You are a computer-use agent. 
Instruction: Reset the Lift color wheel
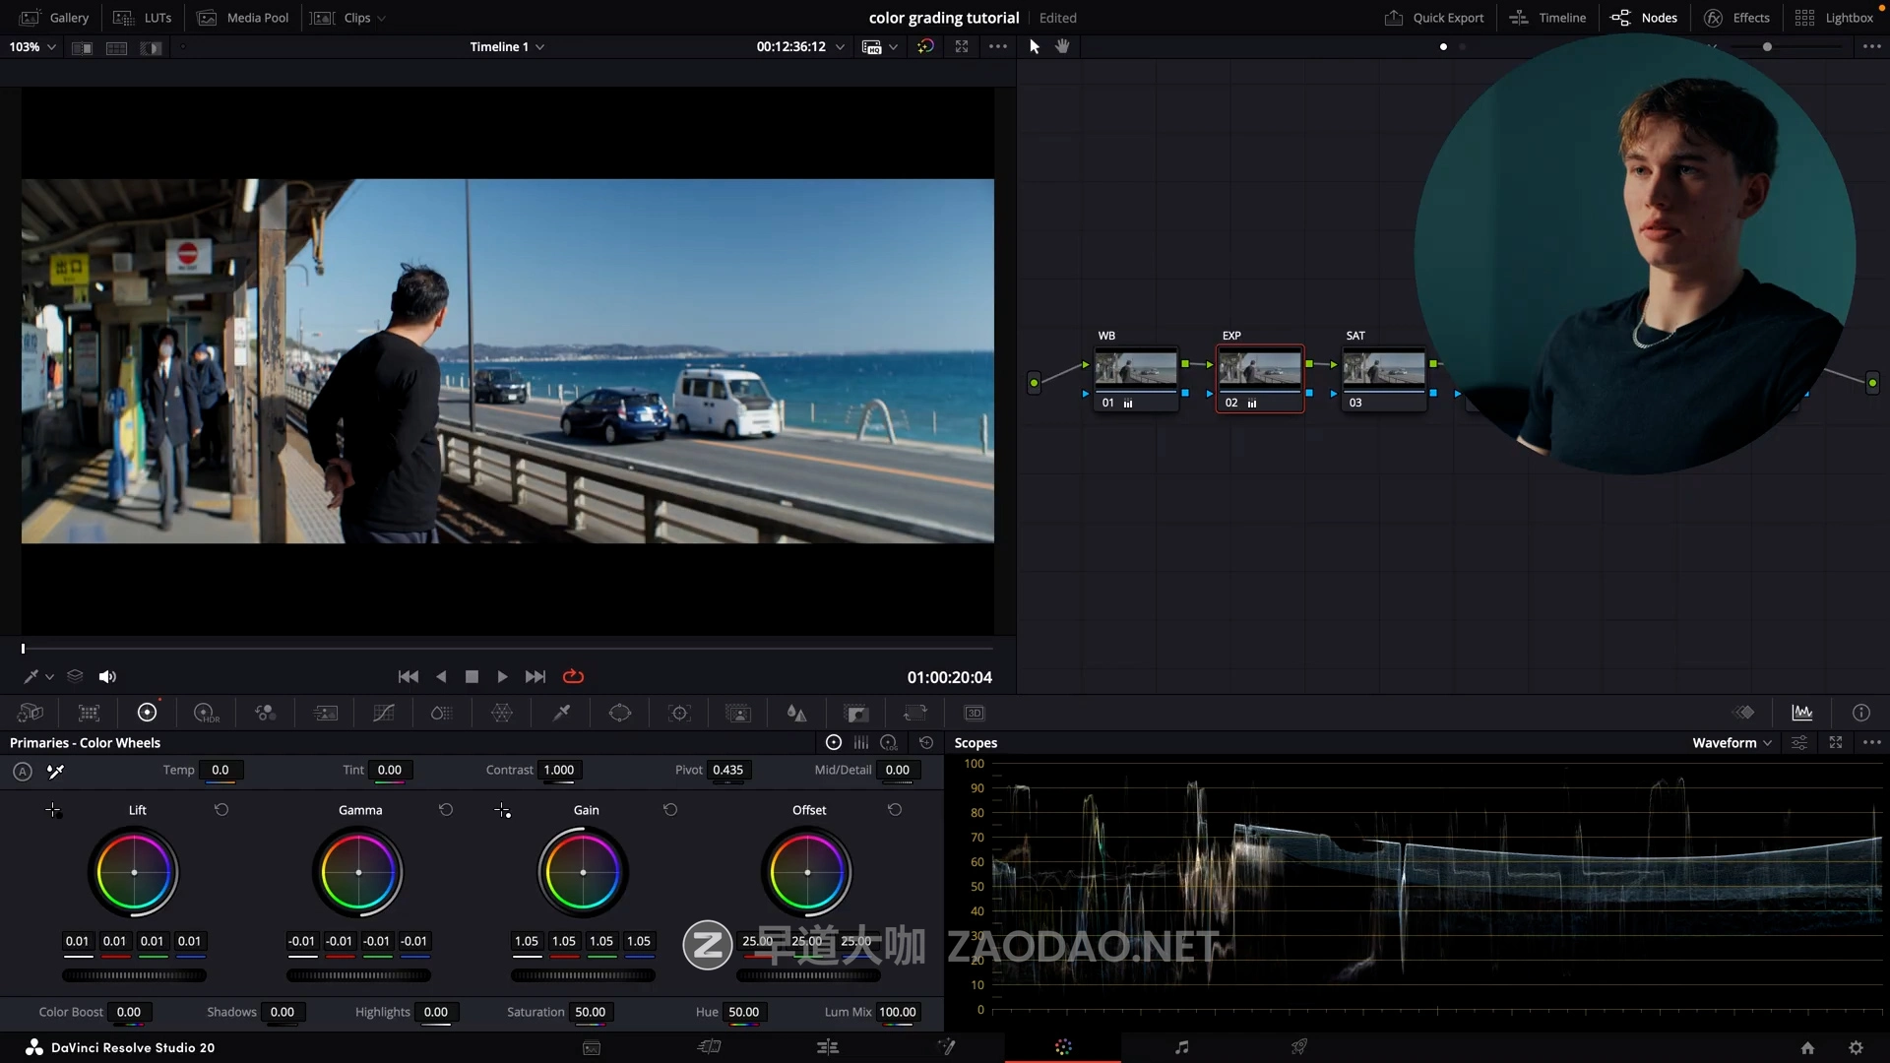(221, 809)
